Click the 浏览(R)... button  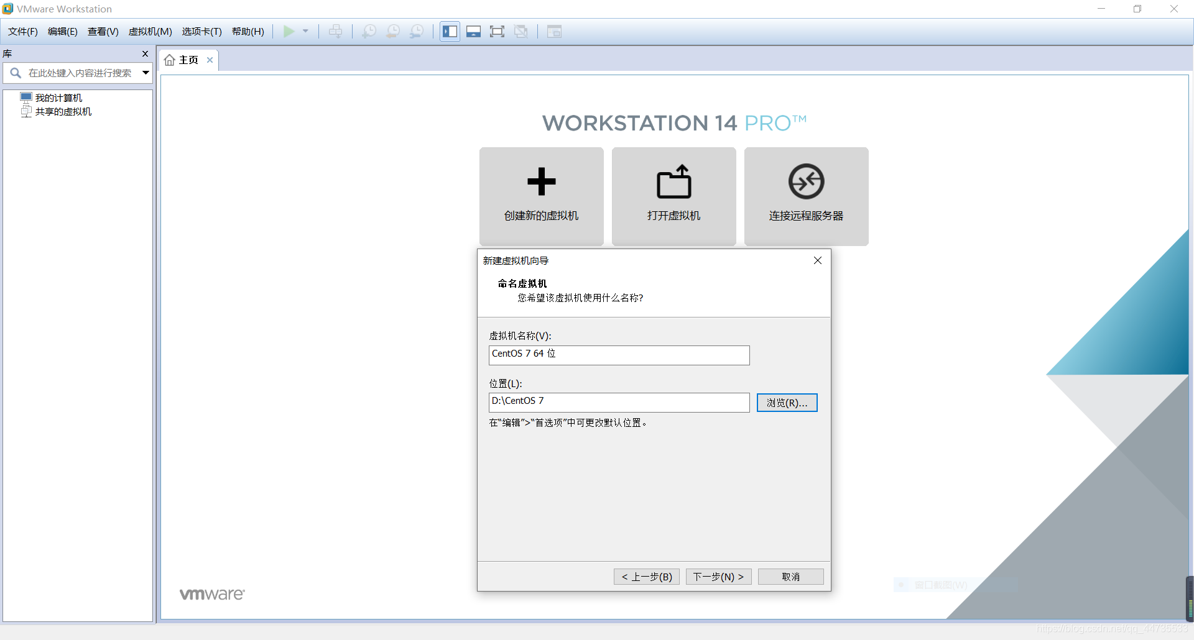pos(787,403)
